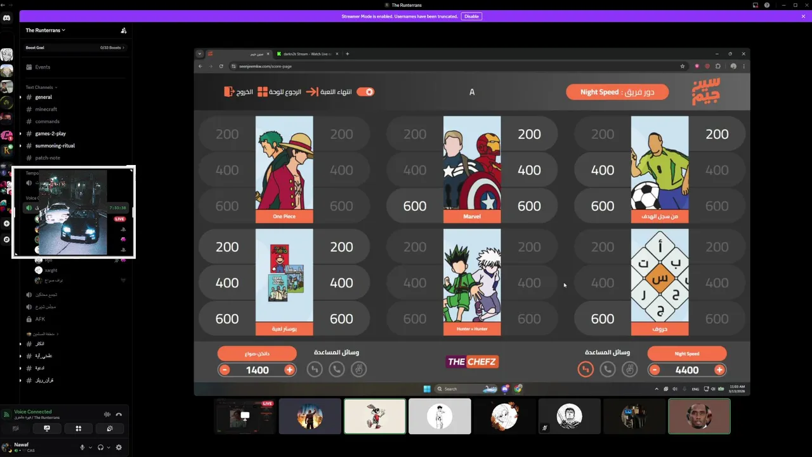Decrease Night Speed's 4400 score with minus
812x457 pixels.
coord(654,370)
